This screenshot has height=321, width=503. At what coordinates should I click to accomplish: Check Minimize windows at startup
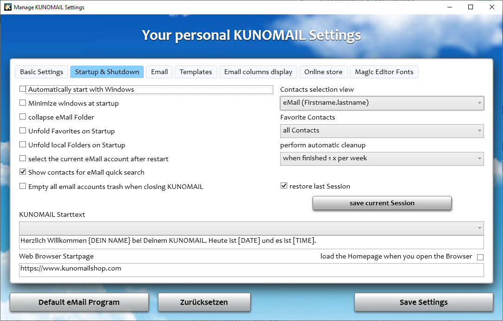[23, 103]
